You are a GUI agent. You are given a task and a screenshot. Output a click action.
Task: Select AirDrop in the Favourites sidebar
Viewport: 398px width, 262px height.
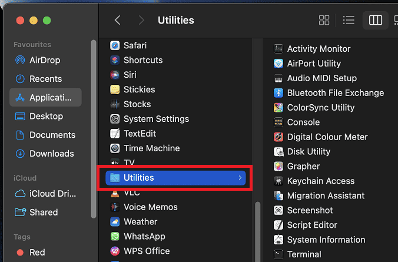[x=45, y=60]
